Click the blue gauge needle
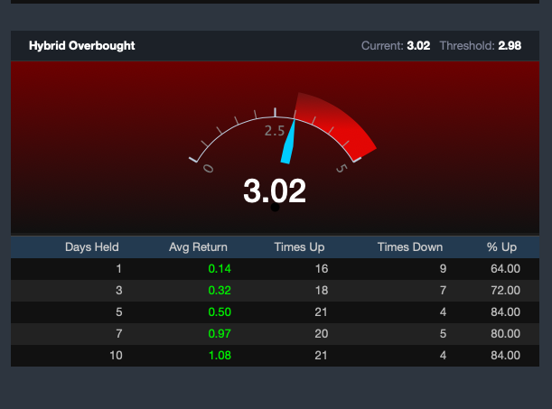Viewport: 552px width, 409px height. (x=288, y=142)
